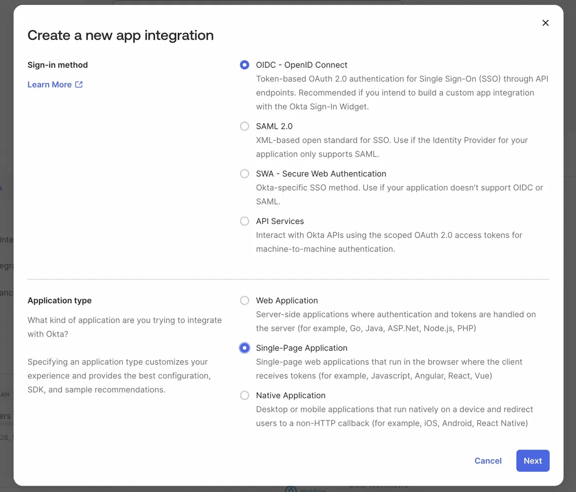576x492 pixels.
Task: Click the API Services label
Action: (280, 221)
